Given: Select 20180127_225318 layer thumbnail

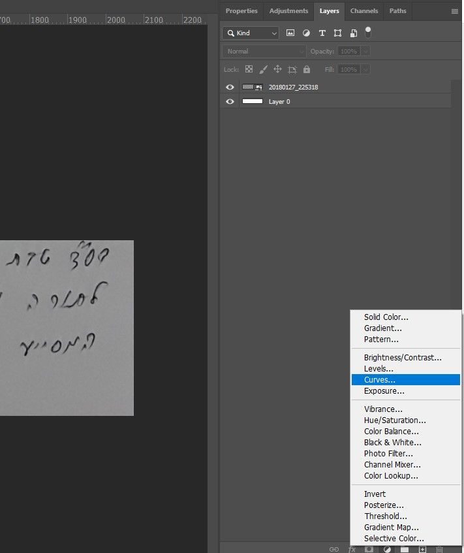Looking at the screenshot, I should click(253, 87).
